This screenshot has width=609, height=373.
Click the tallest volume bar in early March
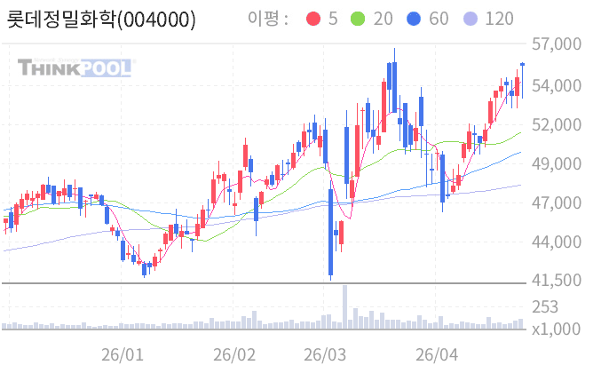(344, 307)
